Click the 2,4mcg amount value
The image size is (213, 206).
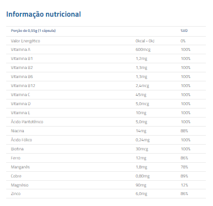[x=142, y=86]
